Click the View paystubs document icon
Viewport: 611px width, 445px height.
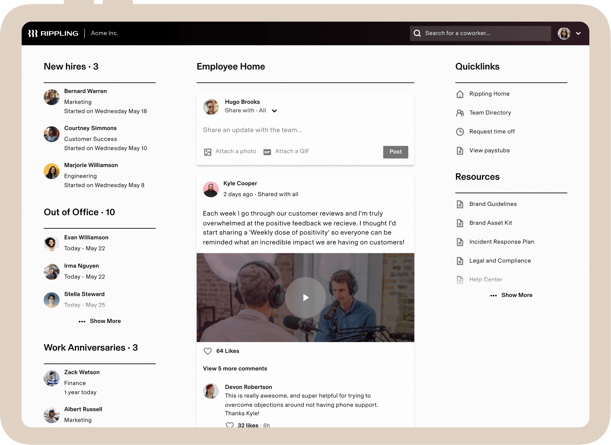tap(460, 151)
